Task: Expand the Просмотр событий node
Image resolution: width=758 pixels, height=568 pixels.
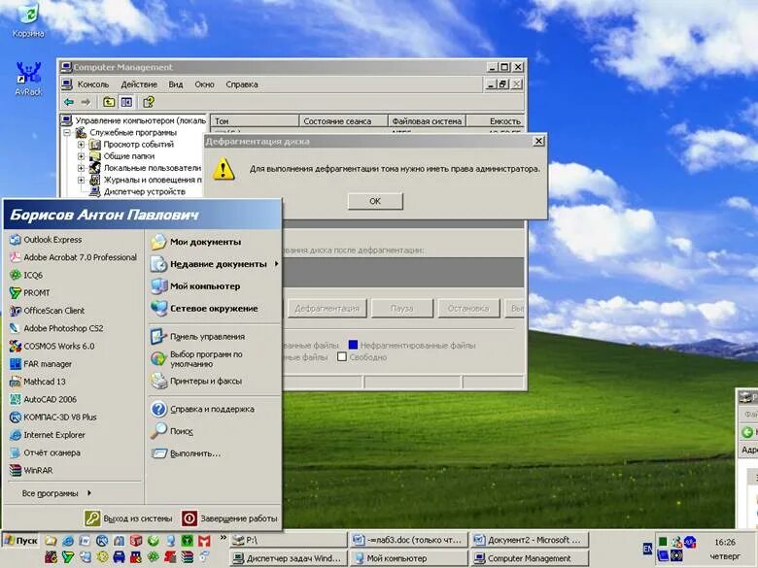Action: coord(82,145)
